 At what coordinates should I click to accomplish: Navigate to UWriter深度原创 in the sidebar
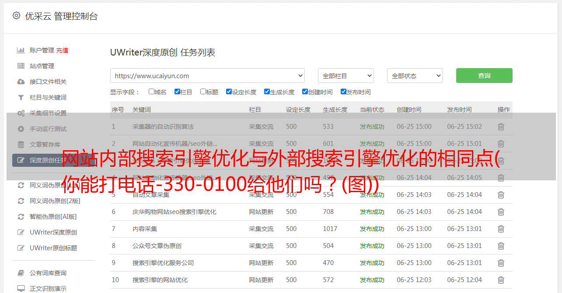[53, 232]
